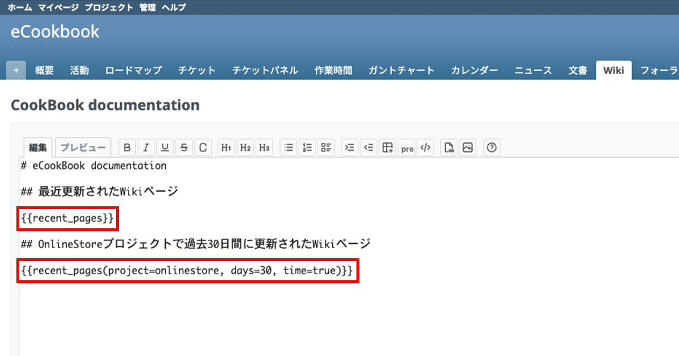
Task: Insert a Heading 3 with the H3 button
Action: 264,148
